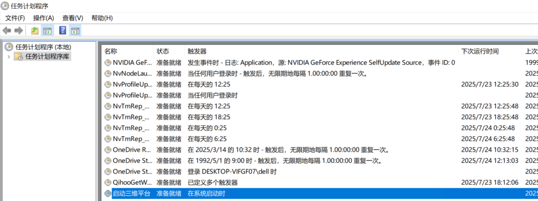Viewport: 538px width, 201px height.
Task: Click the Back arrow toolbar icon
Action: click(7, 30)
